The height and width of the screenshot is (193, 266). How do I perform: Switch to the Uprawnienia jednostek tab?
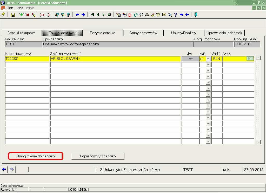click(x=224, y=33)
